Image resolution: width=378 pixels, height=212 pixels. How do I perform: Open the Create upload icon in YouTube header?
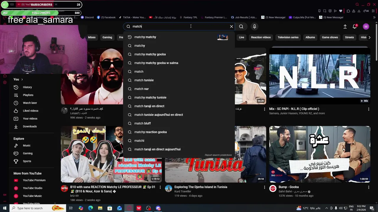[x=345, y=26]
